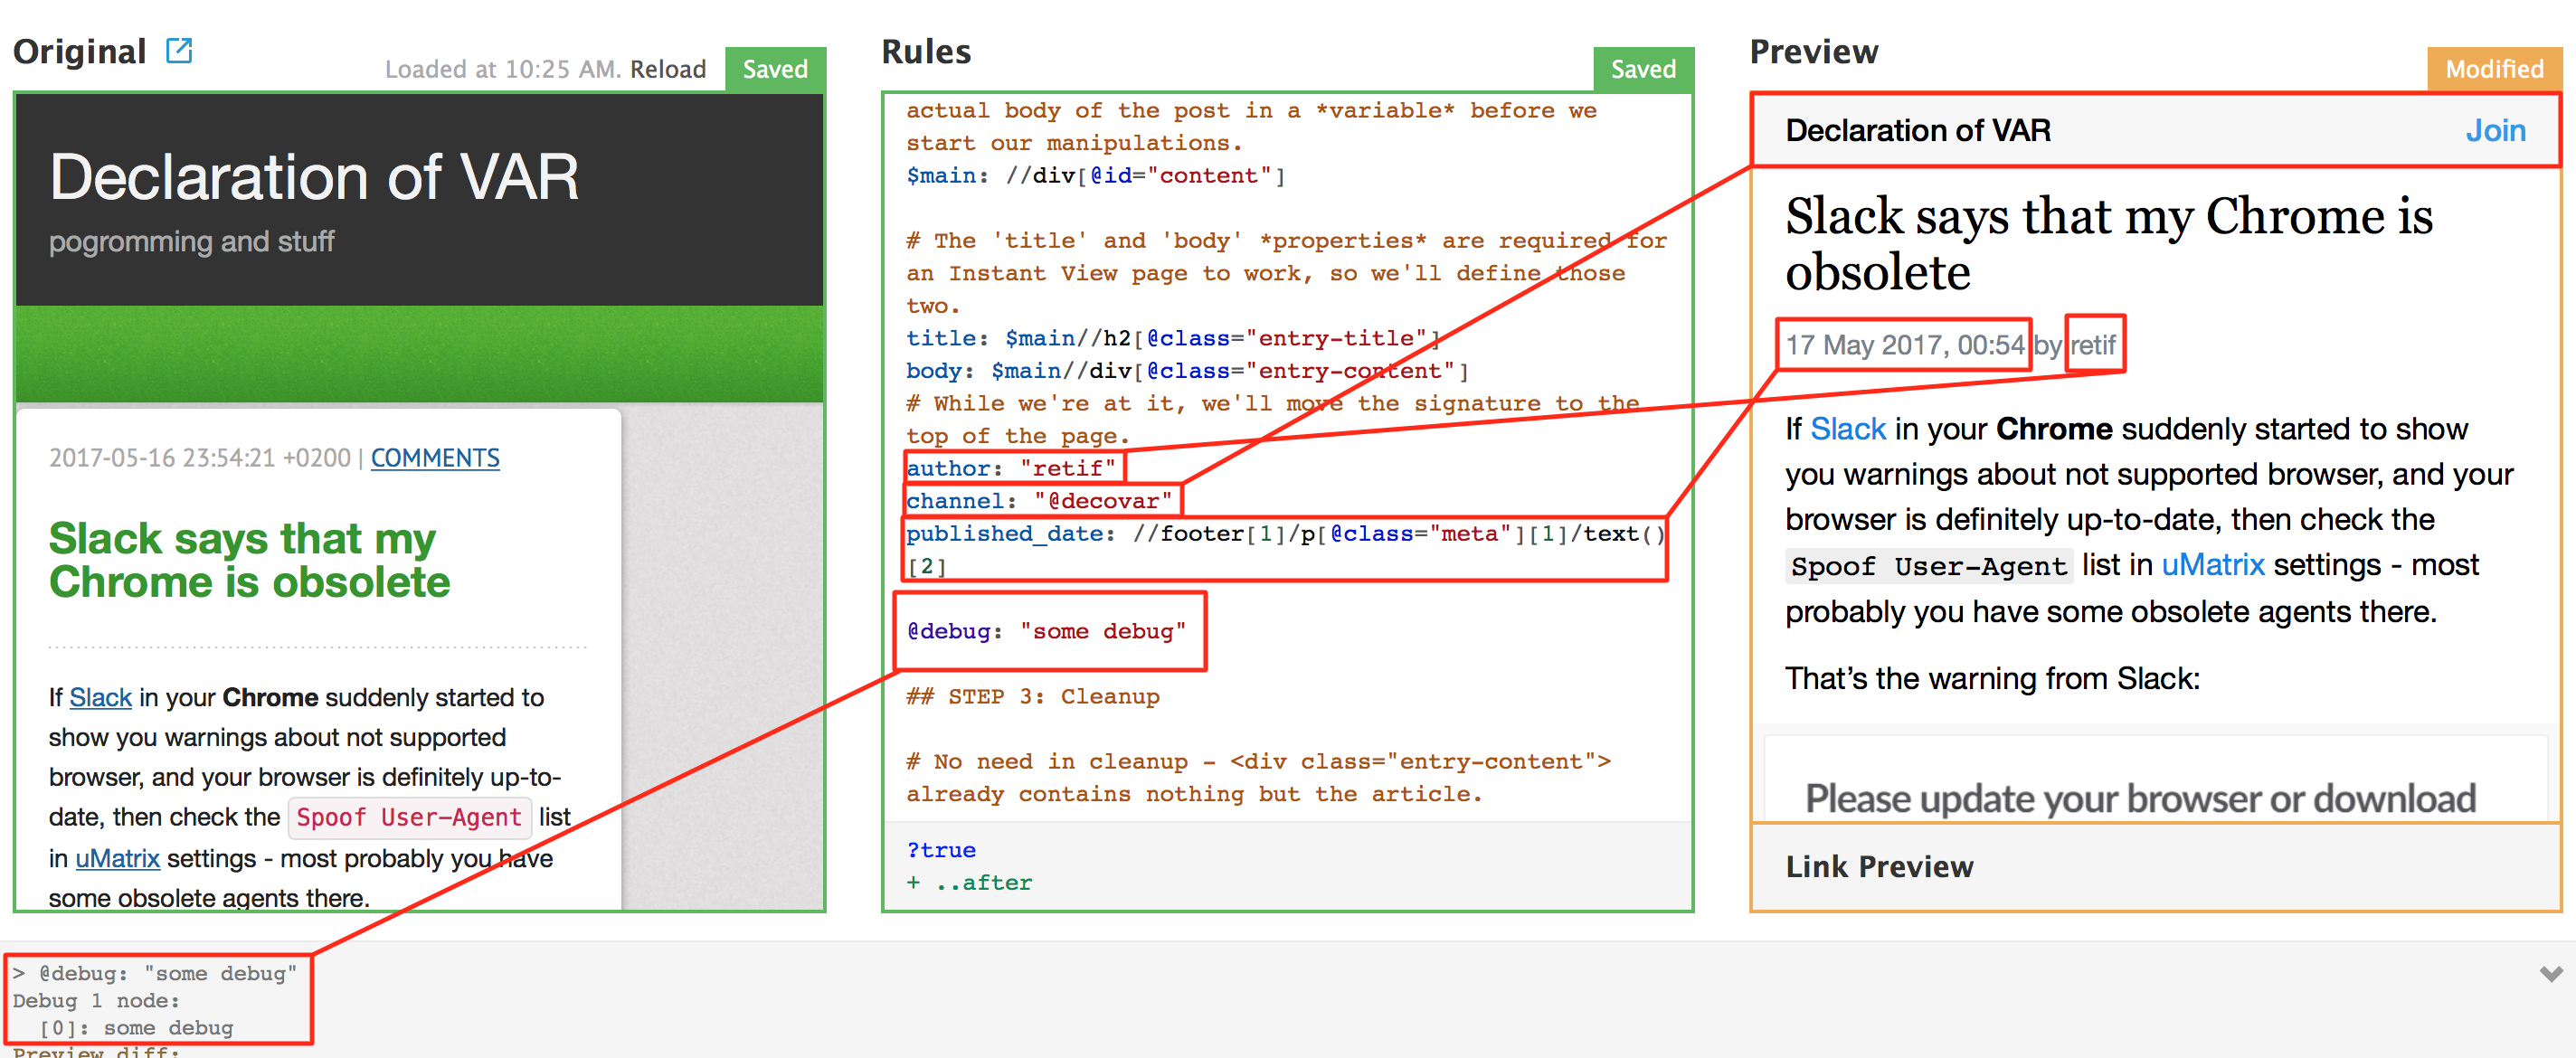
Task: Join the Declaration of VAR channel
Action: (2495, 130)
